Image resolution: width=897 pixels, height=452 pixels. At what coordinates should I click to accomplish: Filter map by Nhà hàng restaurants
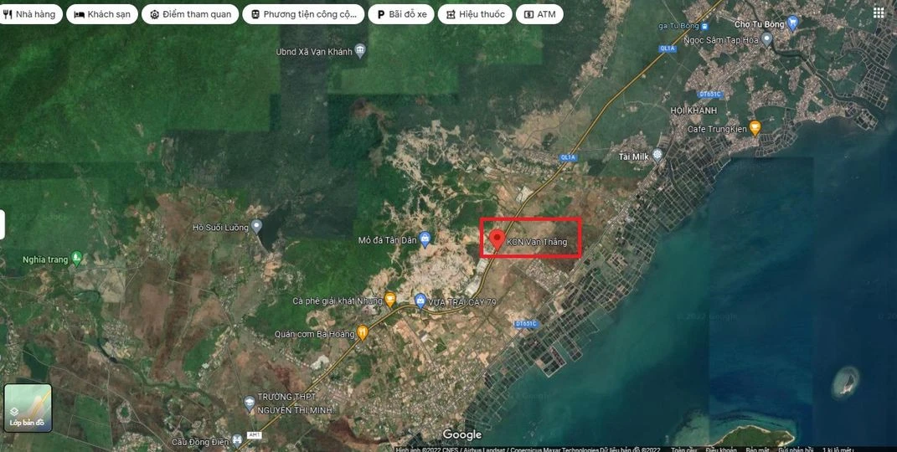[30, 14]
